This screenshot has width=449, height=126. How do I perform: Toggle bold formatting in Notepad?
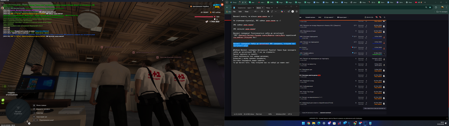pos(268,12)
